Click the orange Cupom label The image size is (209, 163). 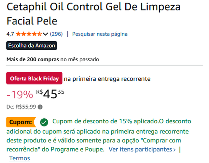pos(21,122)
